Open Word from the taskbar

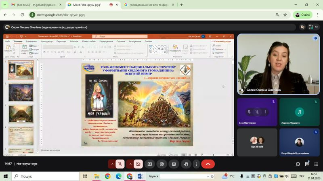tap(140, 176)
